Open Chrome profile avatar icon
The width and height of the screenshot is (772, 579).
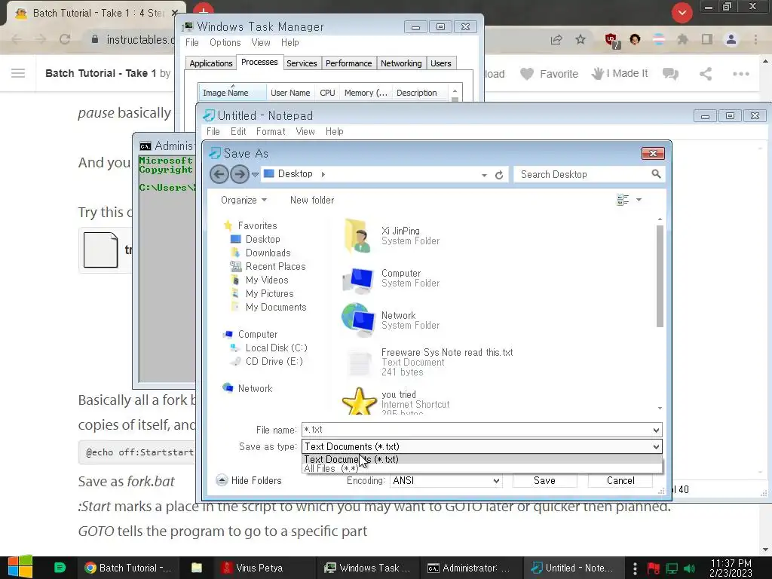point(731,39)
